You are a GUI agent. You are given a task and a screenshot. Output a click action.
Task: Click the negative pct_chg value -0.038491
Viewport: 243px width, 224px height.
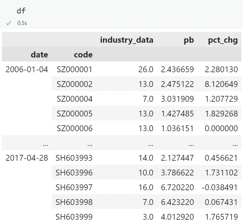tap(220, 187)
